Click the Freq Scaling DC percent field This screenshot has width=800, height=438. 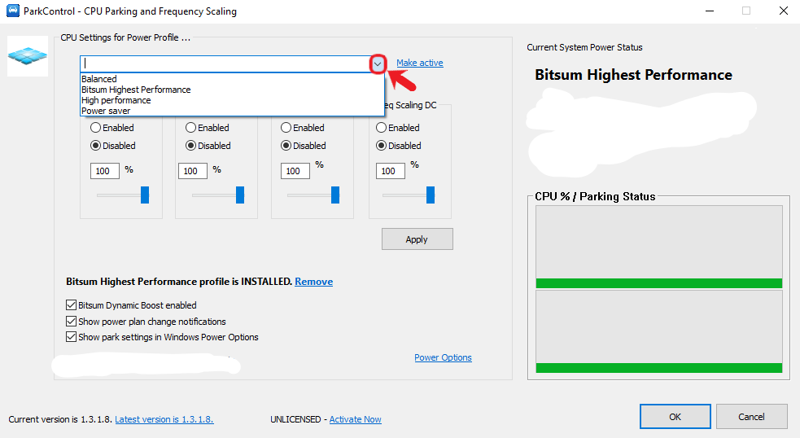(391, 171)
